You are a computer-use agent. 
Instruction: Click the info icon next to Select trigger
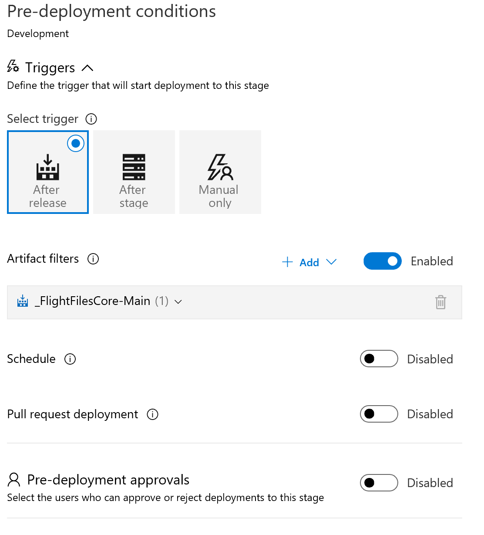tap(91, 119)
